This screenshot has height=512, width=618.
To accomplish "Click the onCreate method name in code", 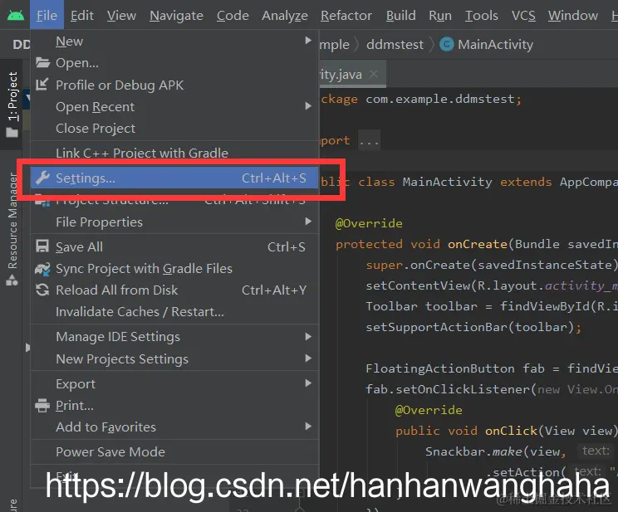I will pyautogui.click(x=478, y=244).
